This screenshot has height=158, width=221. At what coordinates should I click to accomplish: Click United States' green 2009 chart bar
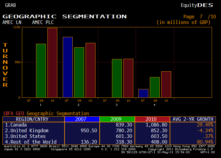tap(117, 78)
